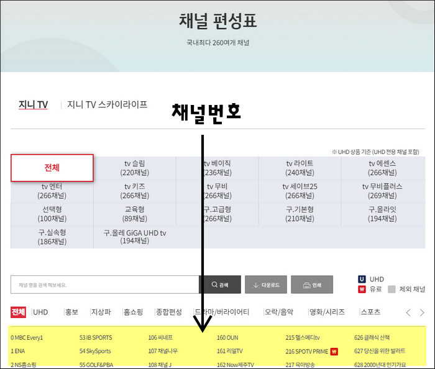Click the gray excluded channel legend box
The image size is (435, 369).
coord(391,289)
